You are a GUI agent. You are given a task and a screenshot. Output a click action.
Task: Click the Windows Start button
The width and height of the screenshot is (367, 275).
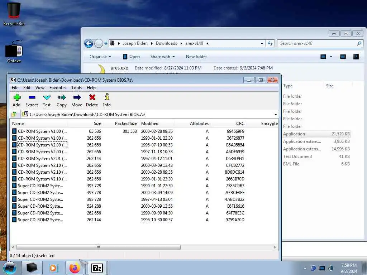coord(10,268)
